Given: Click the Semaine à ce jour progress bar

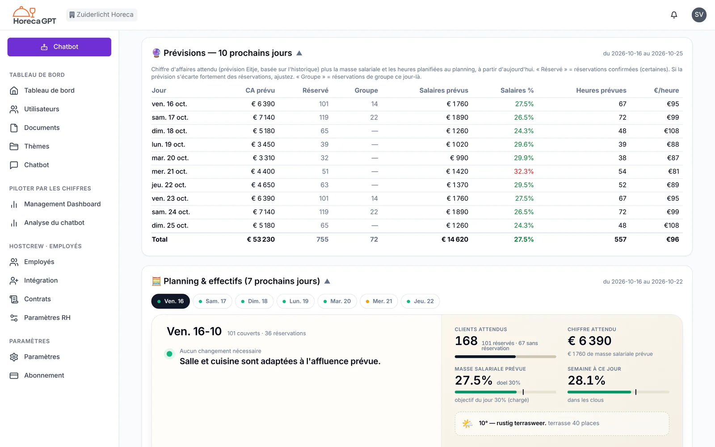Looking at the screenshot, I should click(x=618, y=392).
